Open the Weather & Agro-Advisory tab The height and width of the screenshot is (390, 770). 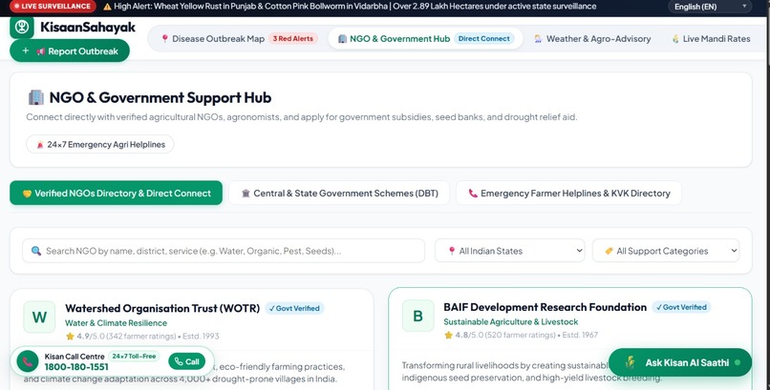pyautogui.click(x=592, y=39)
